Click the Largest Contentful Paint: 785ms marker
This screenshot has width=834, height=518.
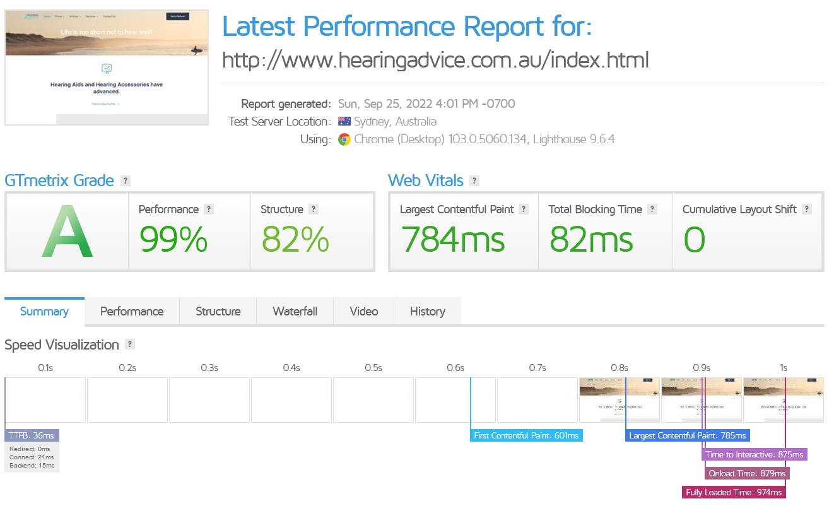pos(688,435)
